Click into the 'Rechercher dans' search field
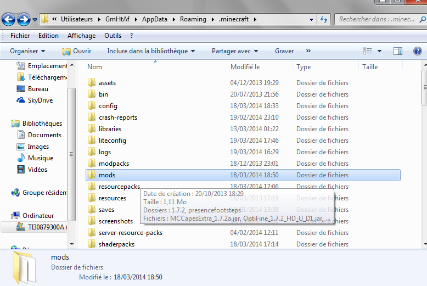 377,19
